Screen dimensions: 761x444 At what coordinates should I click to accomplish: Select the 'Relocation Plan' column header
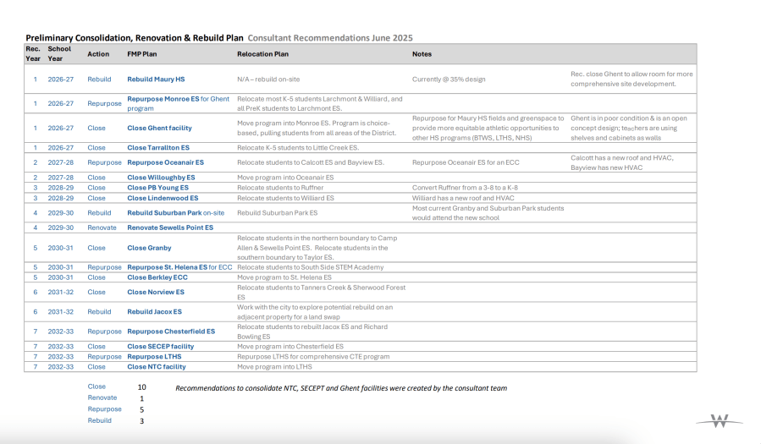(x=262, y=54)
